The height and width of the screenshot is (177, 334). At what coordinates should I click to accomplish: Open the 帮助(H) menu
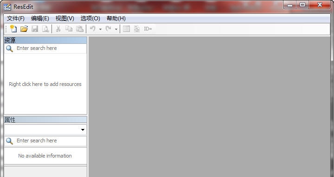(116, 18)
